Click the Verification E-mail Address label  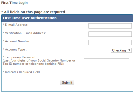click(x=25, y=33)
